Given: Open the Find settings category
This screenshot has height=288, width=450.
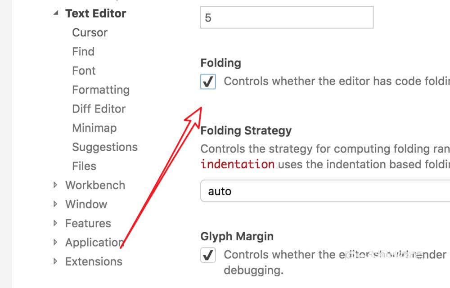Looking at the screenshot, I should [x=83, y=52].
